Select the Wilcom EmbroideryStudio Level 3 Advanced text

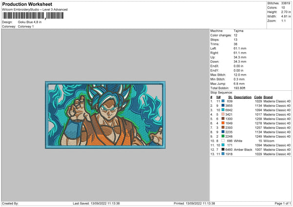35,10
